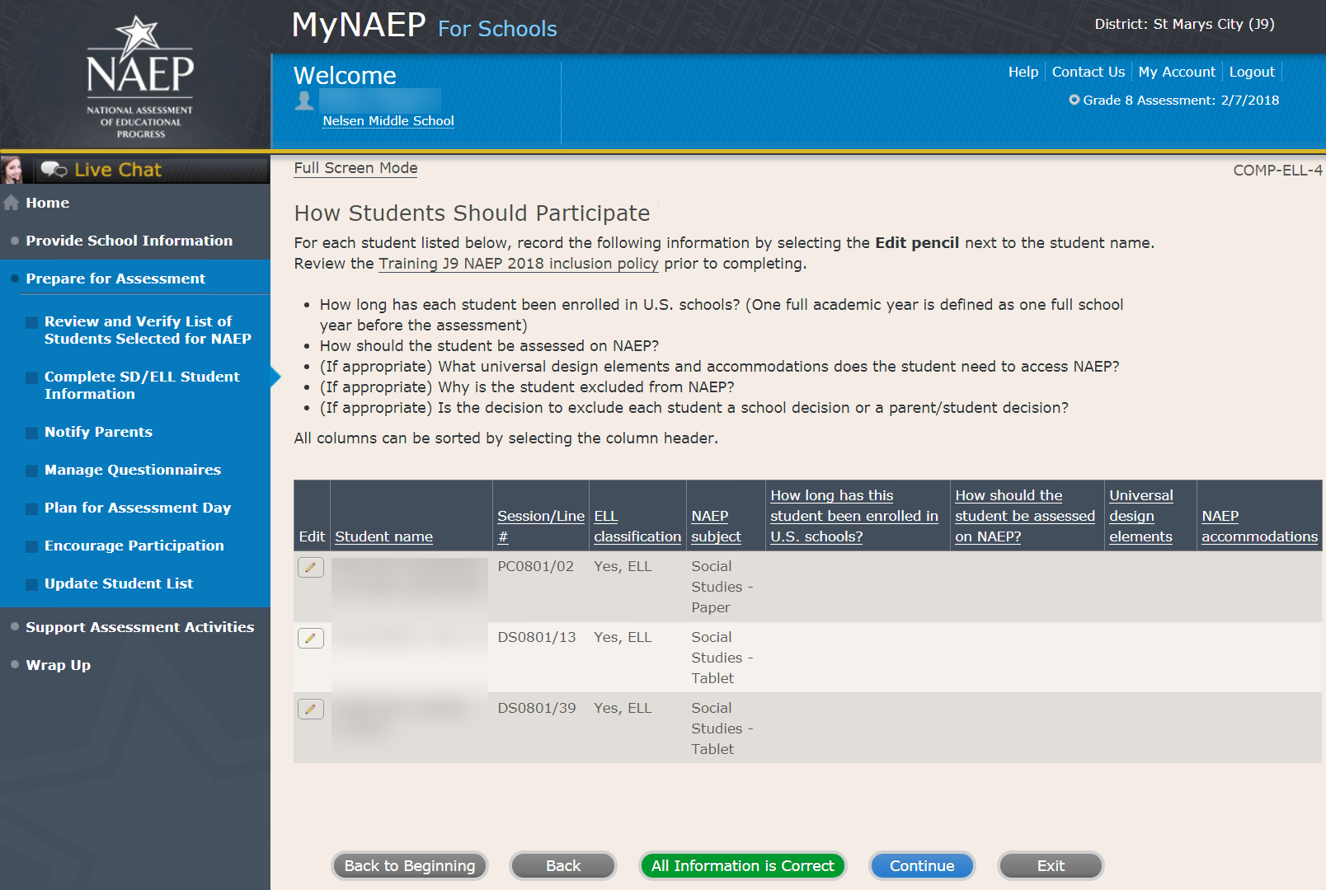Click Yes, ELL in DS0801/13 row

623,638
